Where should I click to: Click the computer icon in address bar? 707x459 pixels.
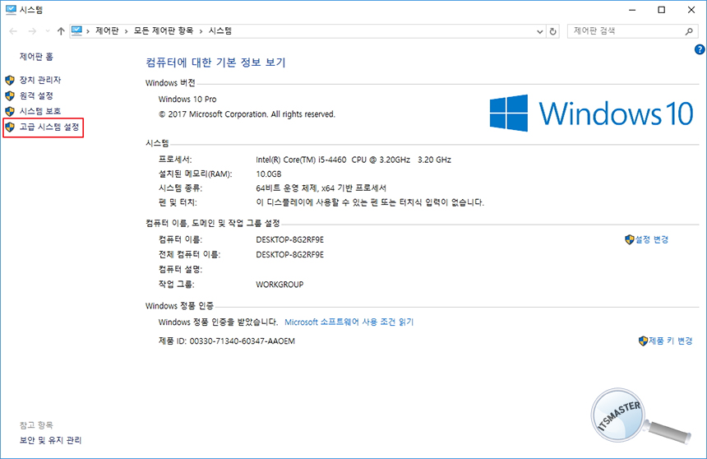pos(77,30)
